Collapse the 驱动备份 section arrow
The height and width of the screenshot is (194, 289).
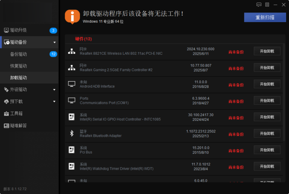(x=55, y=42)
